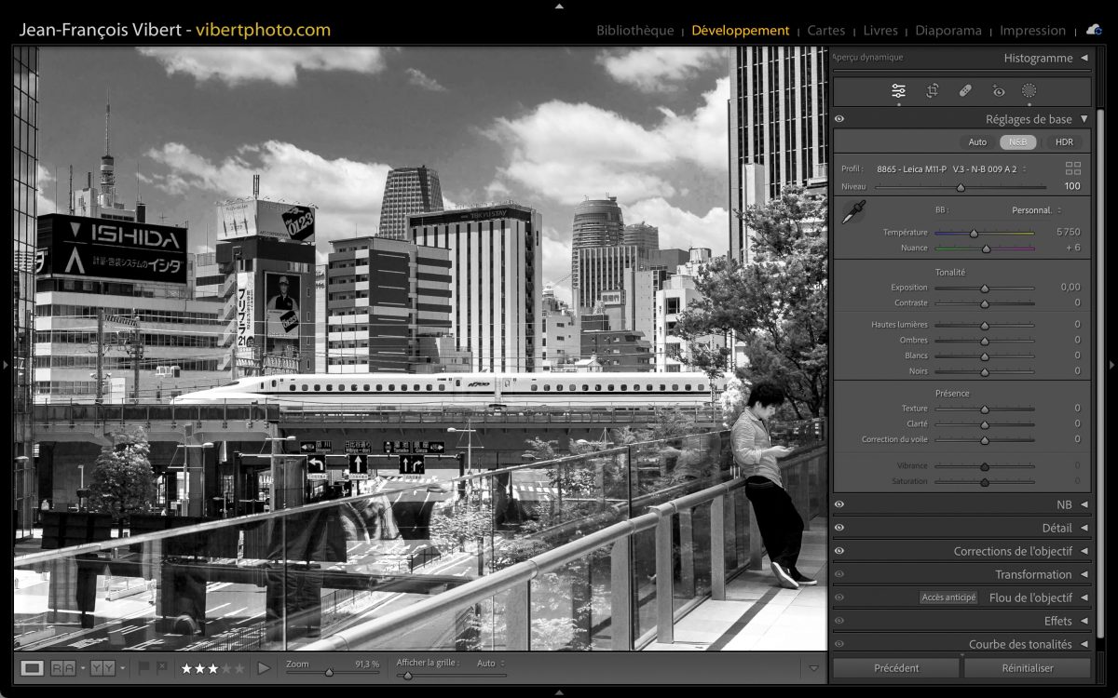
Task: Pick the white balance eyedropper tool
Action: coord(852,212)
